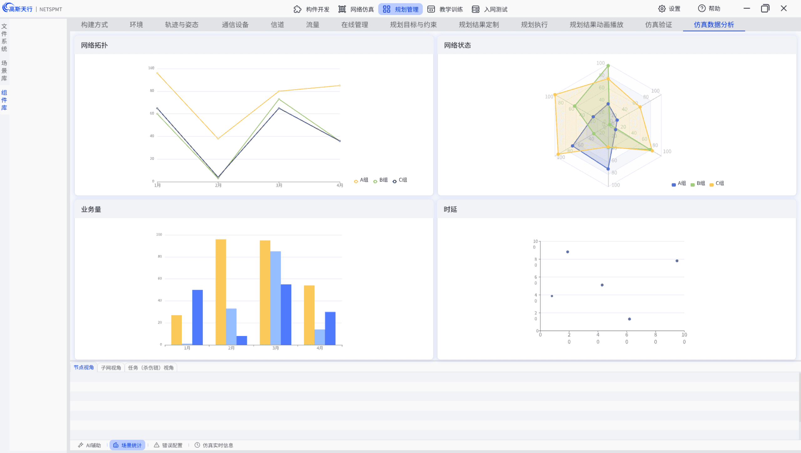801x453 pixels.
Task: Select the 子网视角 tab
Action: (x=111, y=368)
